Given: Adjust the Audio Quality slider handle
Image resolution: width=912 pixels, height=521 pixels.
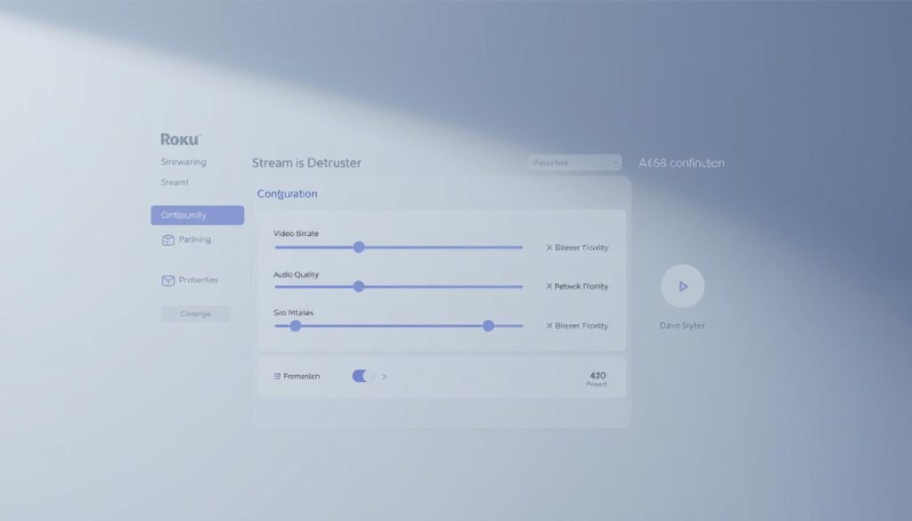Looking at the screenshot, I should (359, 286).
